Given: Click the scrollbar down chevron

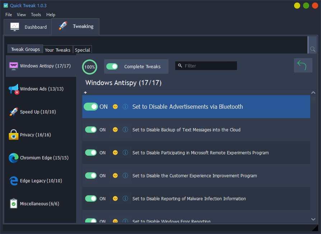Looking at the screenshot, I should tap(313, 219).
